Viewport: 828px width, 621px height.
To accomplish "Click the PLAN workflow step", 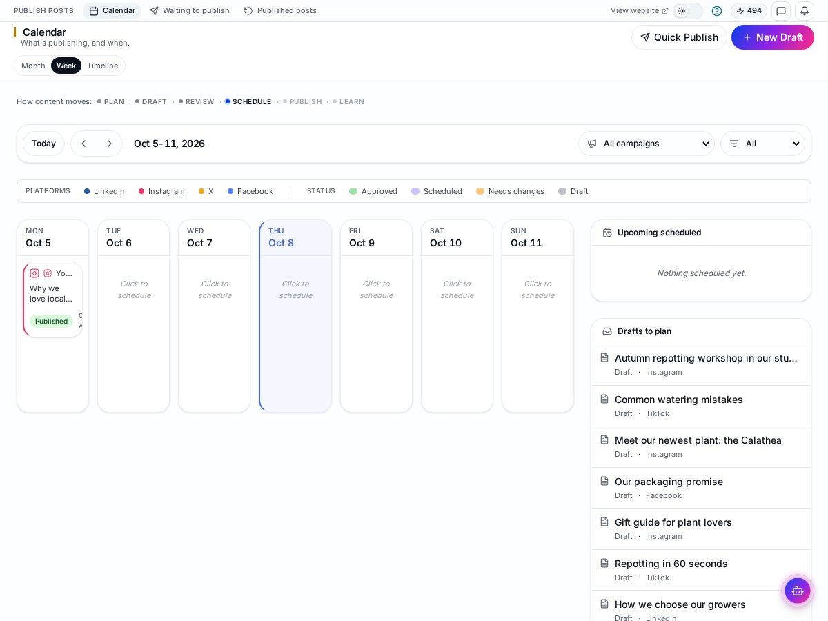I will click(x=110, y=102).
